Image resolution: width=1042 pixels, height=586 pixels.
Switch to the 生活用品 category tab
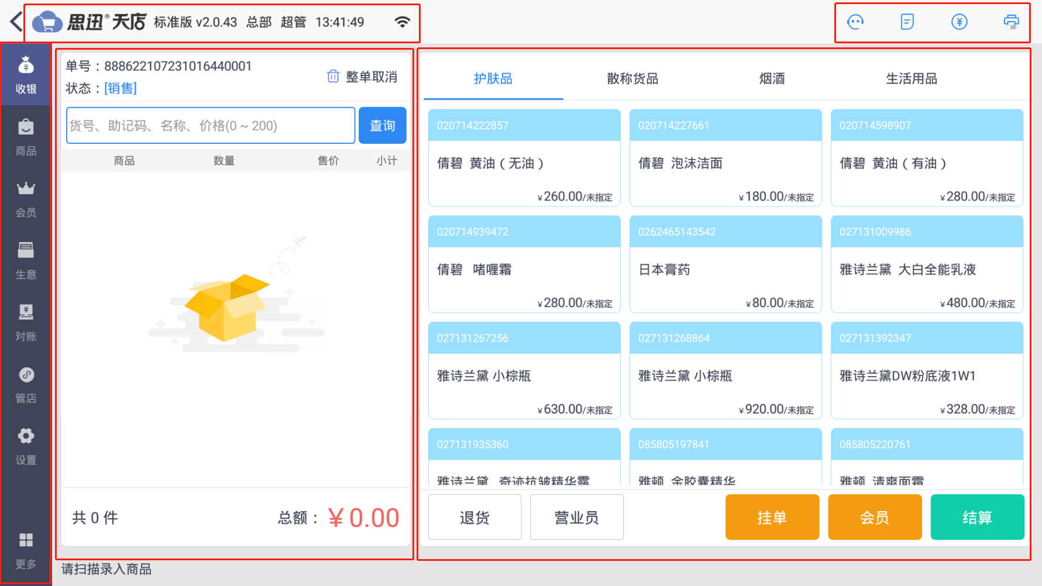(911, 78)
